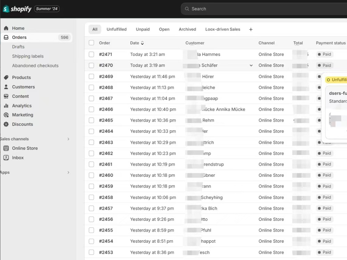Open Shipping labels page
Viewport: 347px width, 260px height.
28,56
